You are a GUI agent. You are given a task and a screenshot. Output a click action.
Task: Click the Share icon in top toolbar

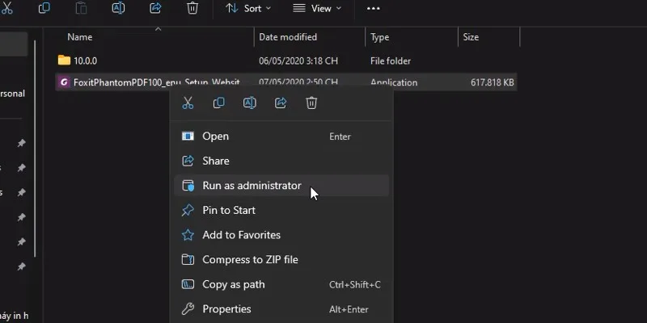(155, 8)
